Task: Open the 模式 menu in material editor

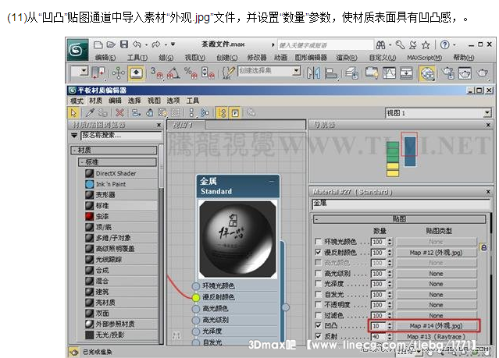Action: [77, 101]
